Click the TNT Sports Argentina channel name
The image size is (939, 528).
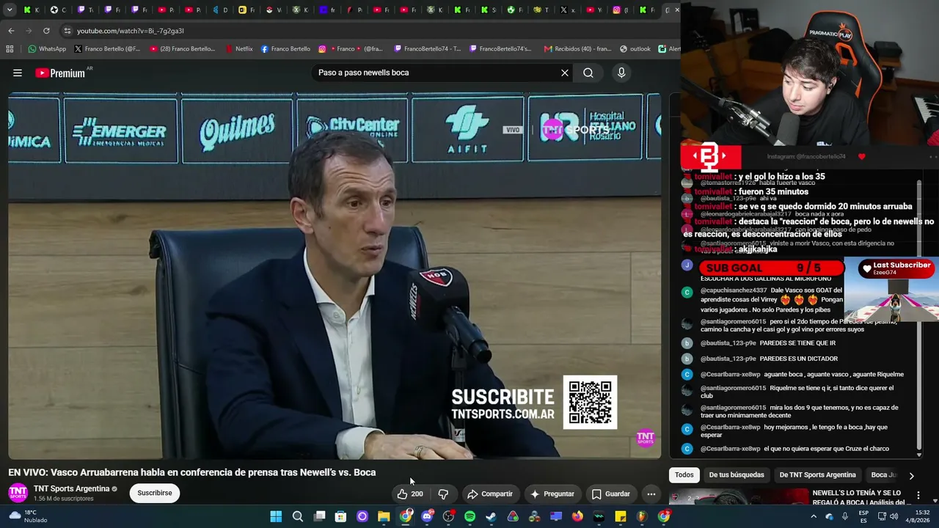coord(71,488)
